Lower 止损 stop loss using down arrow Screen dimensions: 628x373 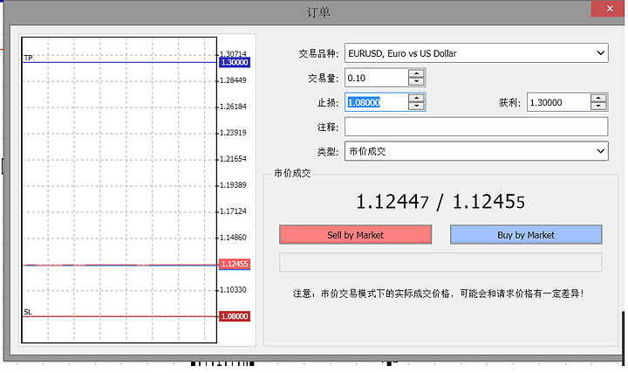tap(417, 107)
